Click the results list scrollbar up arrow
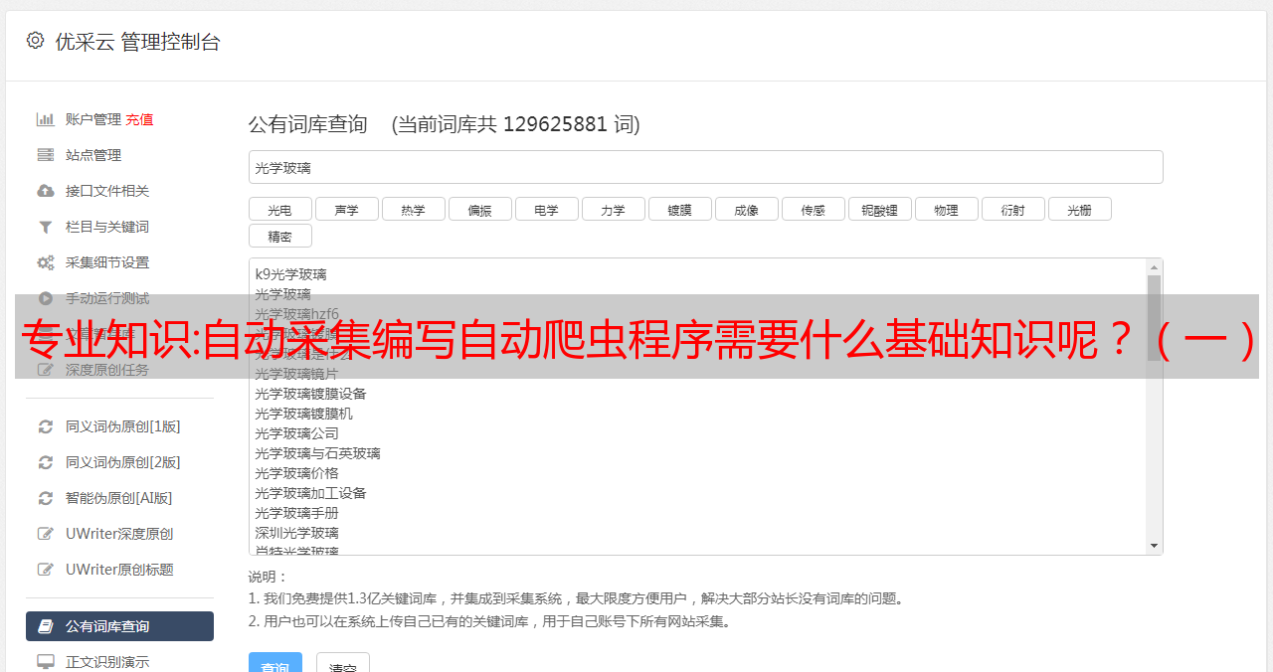This screenshot has width=1273, height=672. (1154, 266)
